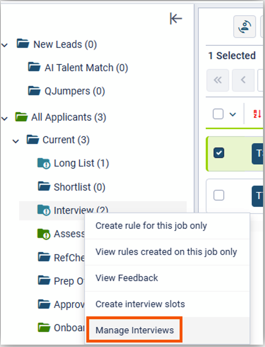
Task: Click View Feedback in the context menu
Action: pyautogui.click(x=127, y=278)
